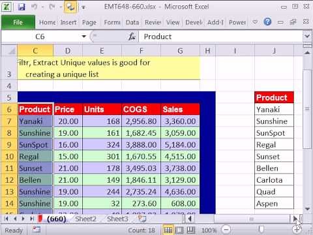Image resolution: width=313 pixels, height=235 pixels.
Task: Click the macro record icon in status bar
Action: point(37,229)
